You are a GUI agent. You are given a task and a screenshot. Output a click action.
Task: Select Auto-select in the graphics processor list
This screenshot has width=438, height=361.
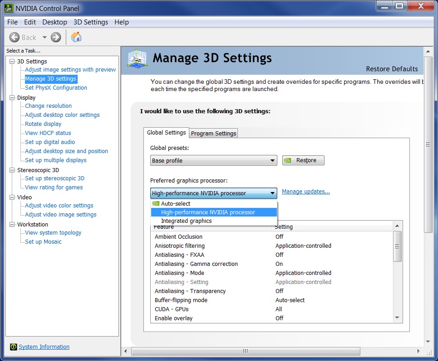[176, 204]
